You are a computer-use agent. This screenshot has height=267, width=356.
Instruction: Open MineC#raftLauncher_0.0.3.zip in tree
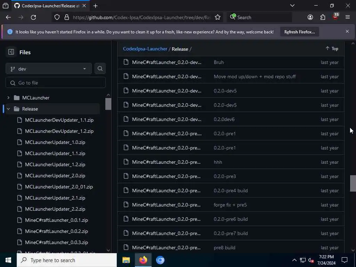56,242
